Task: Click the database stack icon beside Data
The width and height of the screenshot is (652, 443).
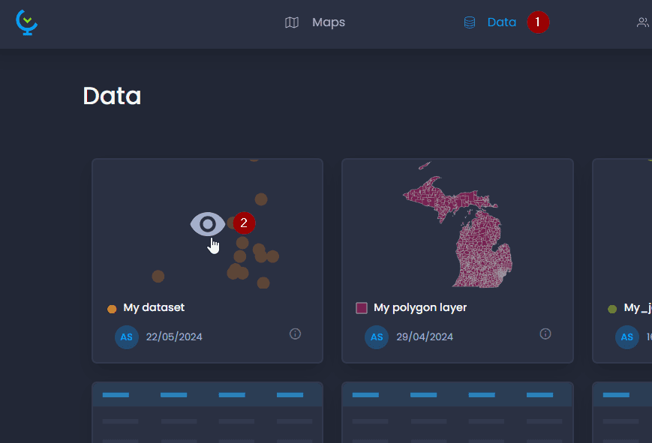Action: click(470, 22)
